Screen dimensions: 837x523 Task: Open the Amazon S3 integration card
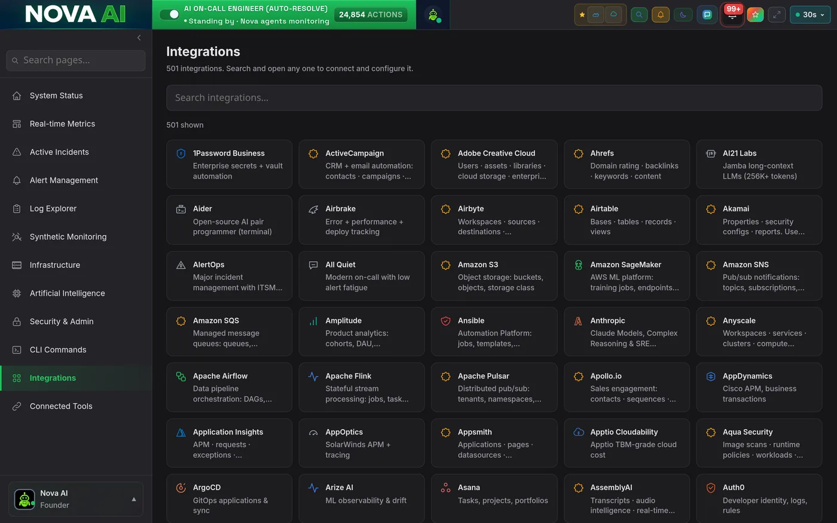(x=494, y=276)
